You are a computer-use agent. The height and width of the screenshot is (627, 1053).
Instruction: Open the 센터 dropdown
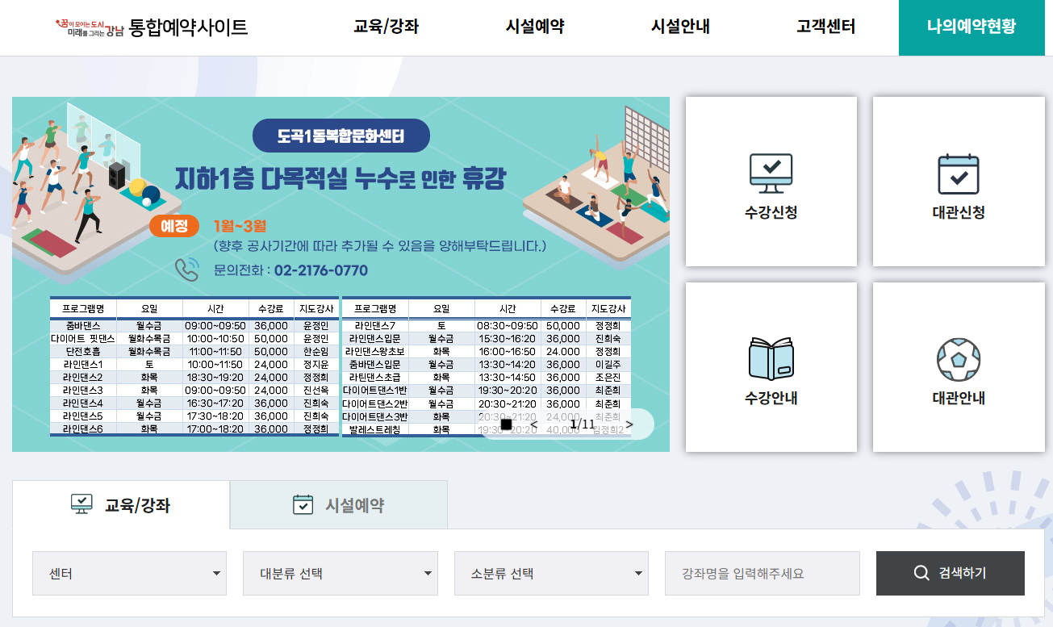[x=129, y=573]
